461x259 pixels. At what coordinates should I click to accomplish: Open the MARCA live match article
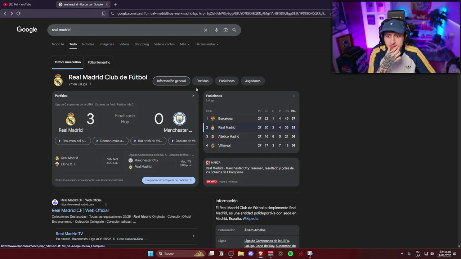(251, 172)
